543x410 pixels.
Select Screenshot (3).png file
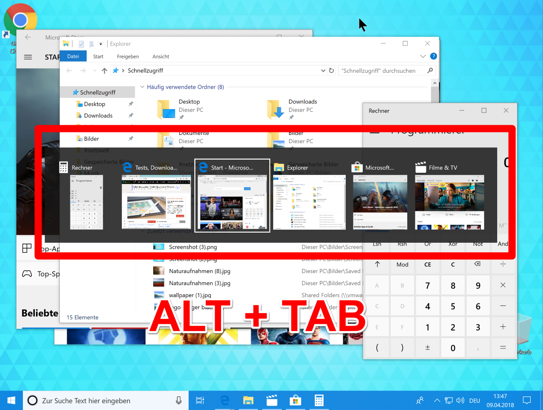(193, 247)
